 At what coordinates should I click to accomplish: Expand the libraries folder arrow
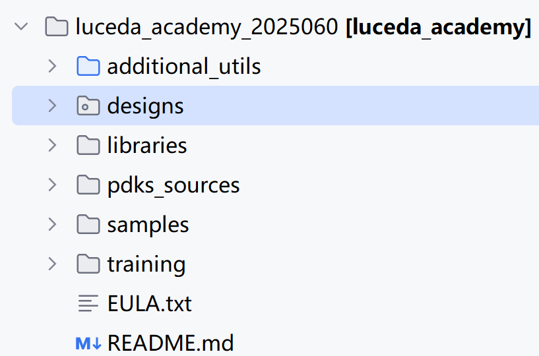[x=52, y=146]
